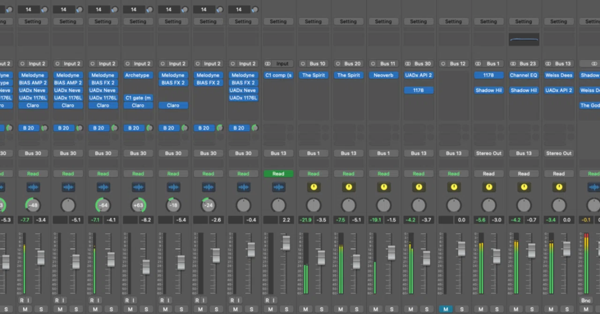Click the stereo format icon beside Bus 1 input
The width and height of the screenshot is (600, 314).
(478, 64)
